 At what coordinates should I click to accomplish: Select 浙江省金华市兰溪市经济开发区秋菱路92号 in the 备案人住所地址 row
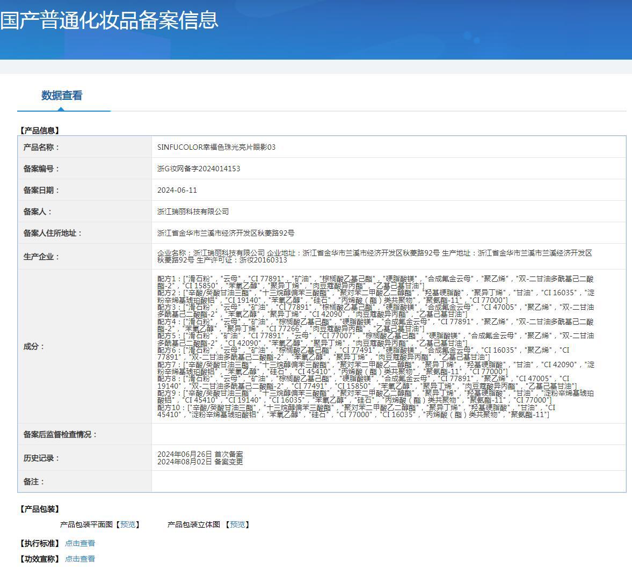click(x=226, y=233)
